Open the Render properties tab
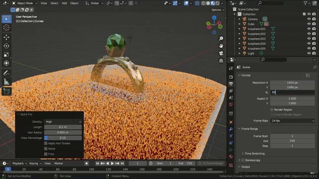Screen dimensions: 319x179 pyautogui.click(x=231, y=77)
